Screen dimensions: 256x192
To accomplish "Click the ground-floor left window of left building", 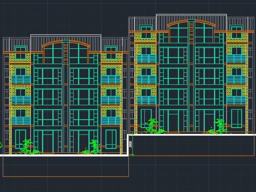I will click(20, 138).
